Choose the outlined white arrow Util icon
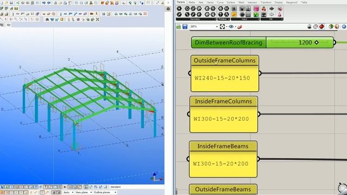Screen dimensions: 347x195 272,15
